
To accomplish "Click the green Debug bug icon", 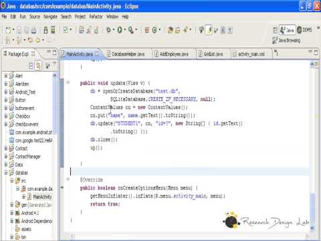I will coord(108,30).
